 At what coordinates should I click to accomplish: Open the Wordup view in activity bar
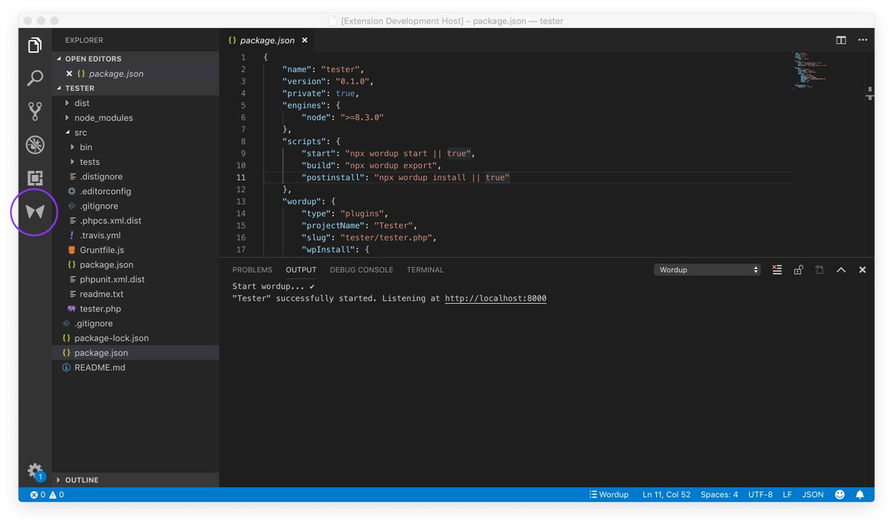click(x=35, y=212)
